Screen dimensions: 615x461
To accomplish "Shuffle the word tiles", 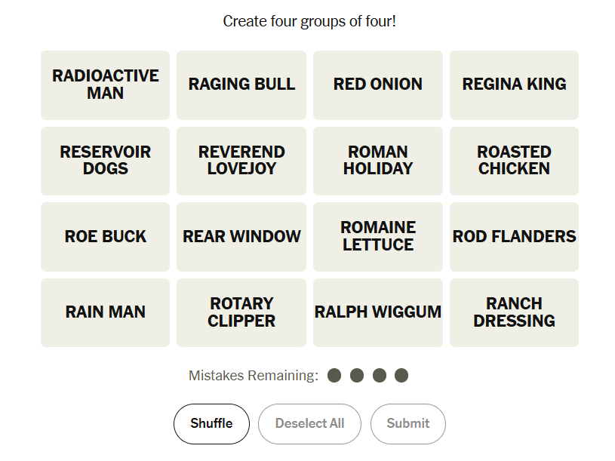I will (211, 424).
